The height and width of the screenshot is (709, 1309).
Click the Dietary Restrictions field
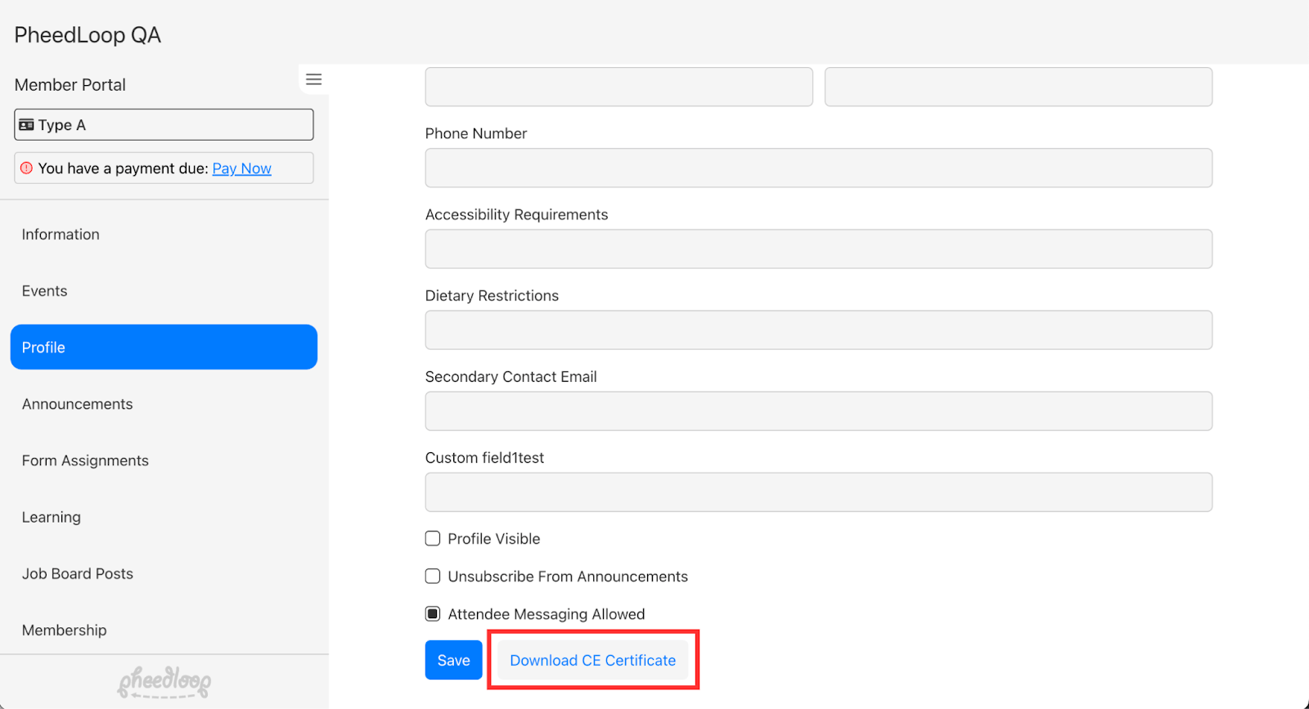819,330
